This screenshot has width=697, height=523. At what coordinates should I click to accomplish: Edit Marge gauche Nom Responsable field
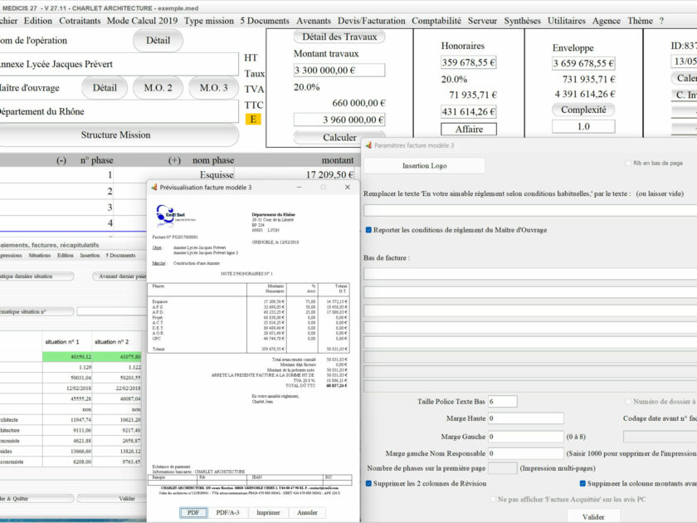click(526, 453)
